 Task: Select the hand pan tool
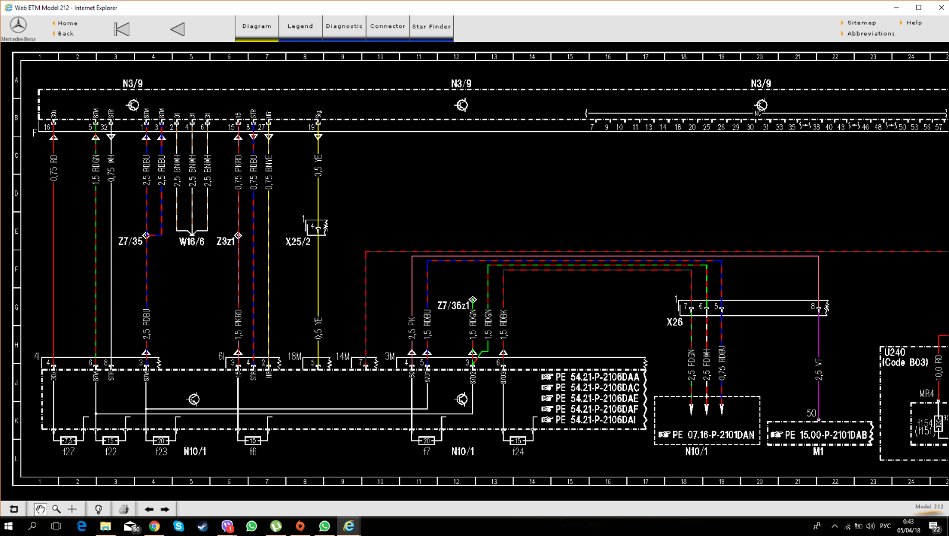pos(40,509)
